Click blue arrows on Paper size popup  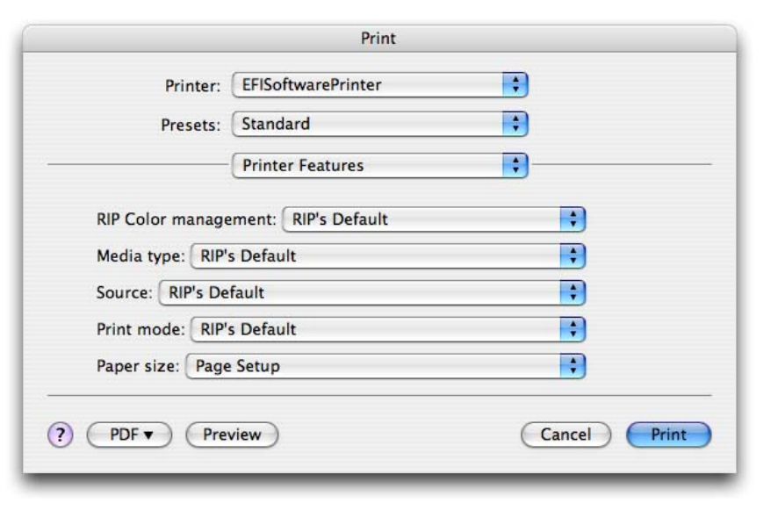pyautogui.click(x=573, y=366)
